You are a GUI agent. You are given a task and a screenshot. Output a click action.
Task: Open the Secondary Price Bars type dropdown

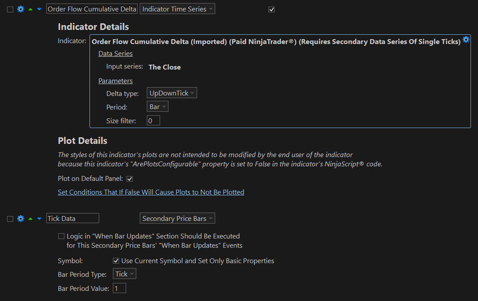click(177, 219)
